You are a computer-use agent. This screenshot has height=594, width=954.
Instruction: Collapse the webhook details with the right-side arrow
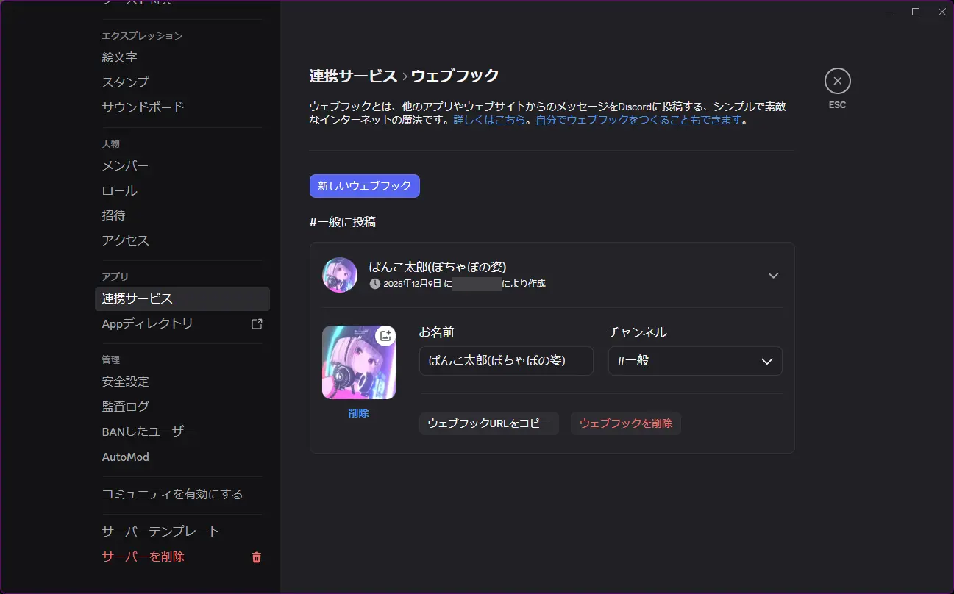pyautogui.click(x=773, y=275)
